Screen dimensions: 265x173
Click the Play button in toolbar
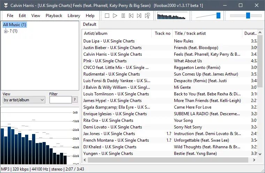(x=115, y=16)
